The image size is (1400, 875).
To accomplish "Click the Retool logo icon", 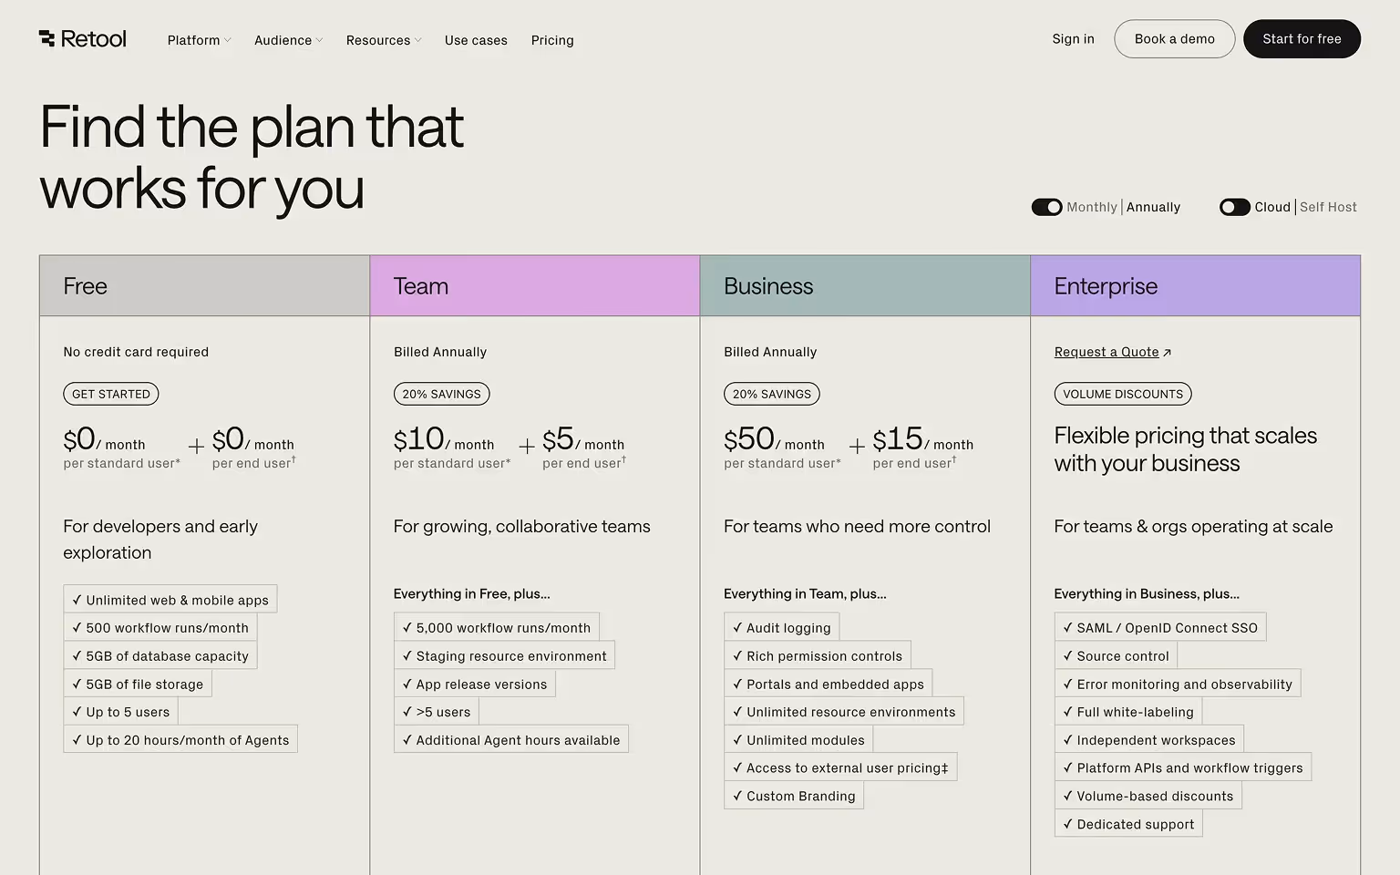I will point(46,38).
